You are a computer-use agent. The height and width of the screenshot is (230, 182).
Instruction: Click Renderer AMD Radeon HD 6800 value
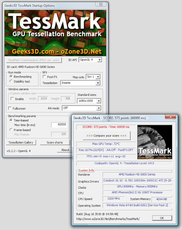(137, 175)
